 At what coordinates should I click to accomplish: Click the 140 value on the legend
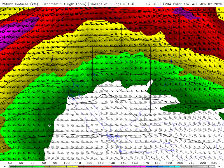pos(112,163)
